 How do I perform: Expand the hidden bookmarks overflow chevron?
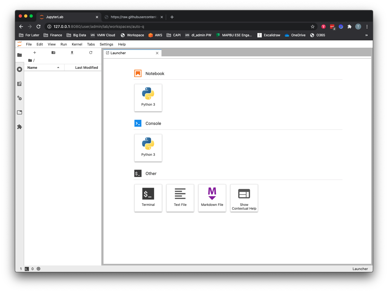click(367, 35)
